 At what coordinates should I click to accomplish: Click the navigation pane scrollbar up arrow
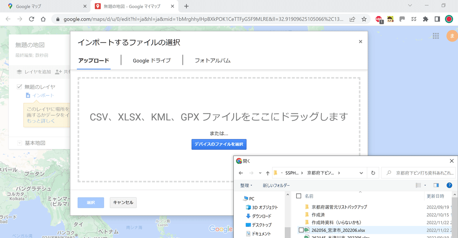pos(288,194)
